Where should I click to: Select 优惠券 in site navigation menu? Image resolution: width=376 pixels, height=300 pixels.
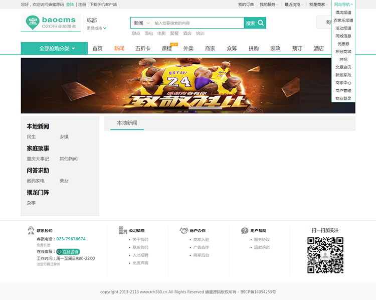tap(343, 44)
